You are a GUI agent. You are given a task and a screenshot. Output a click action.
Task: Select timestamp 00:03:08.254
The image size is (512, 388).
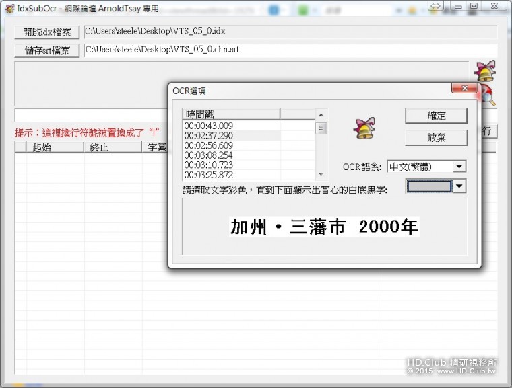232,155
